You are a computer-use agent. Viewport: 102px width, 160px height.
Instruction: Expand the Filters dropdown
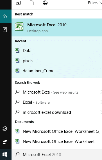95,3
